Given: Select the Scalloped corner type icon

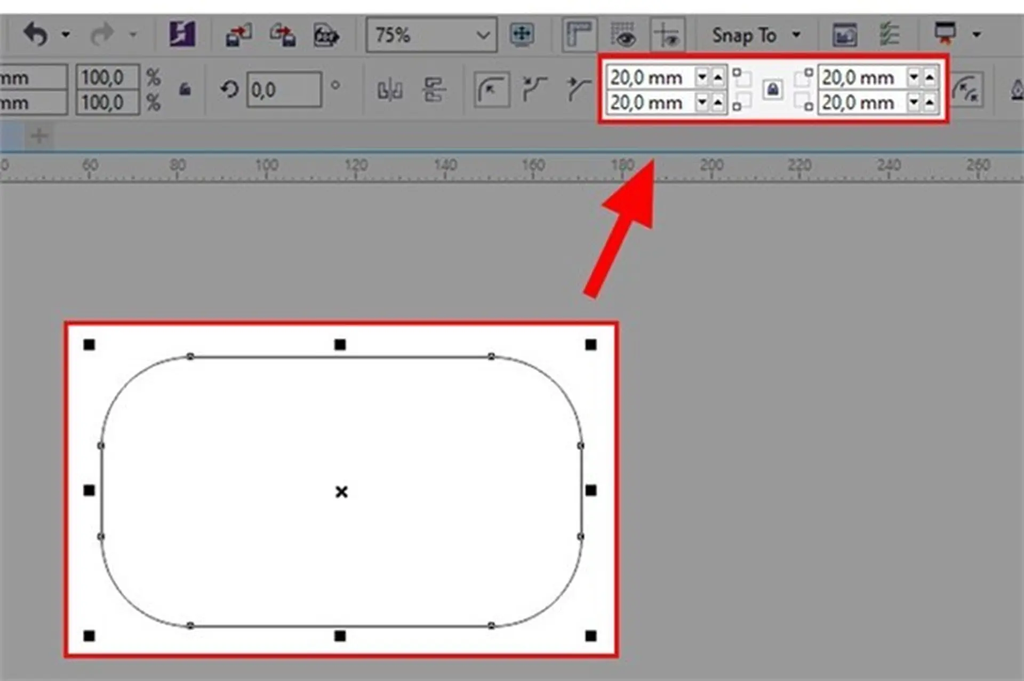Looking at the screenshot, I should pyautogui.click(x=534, y=89).
